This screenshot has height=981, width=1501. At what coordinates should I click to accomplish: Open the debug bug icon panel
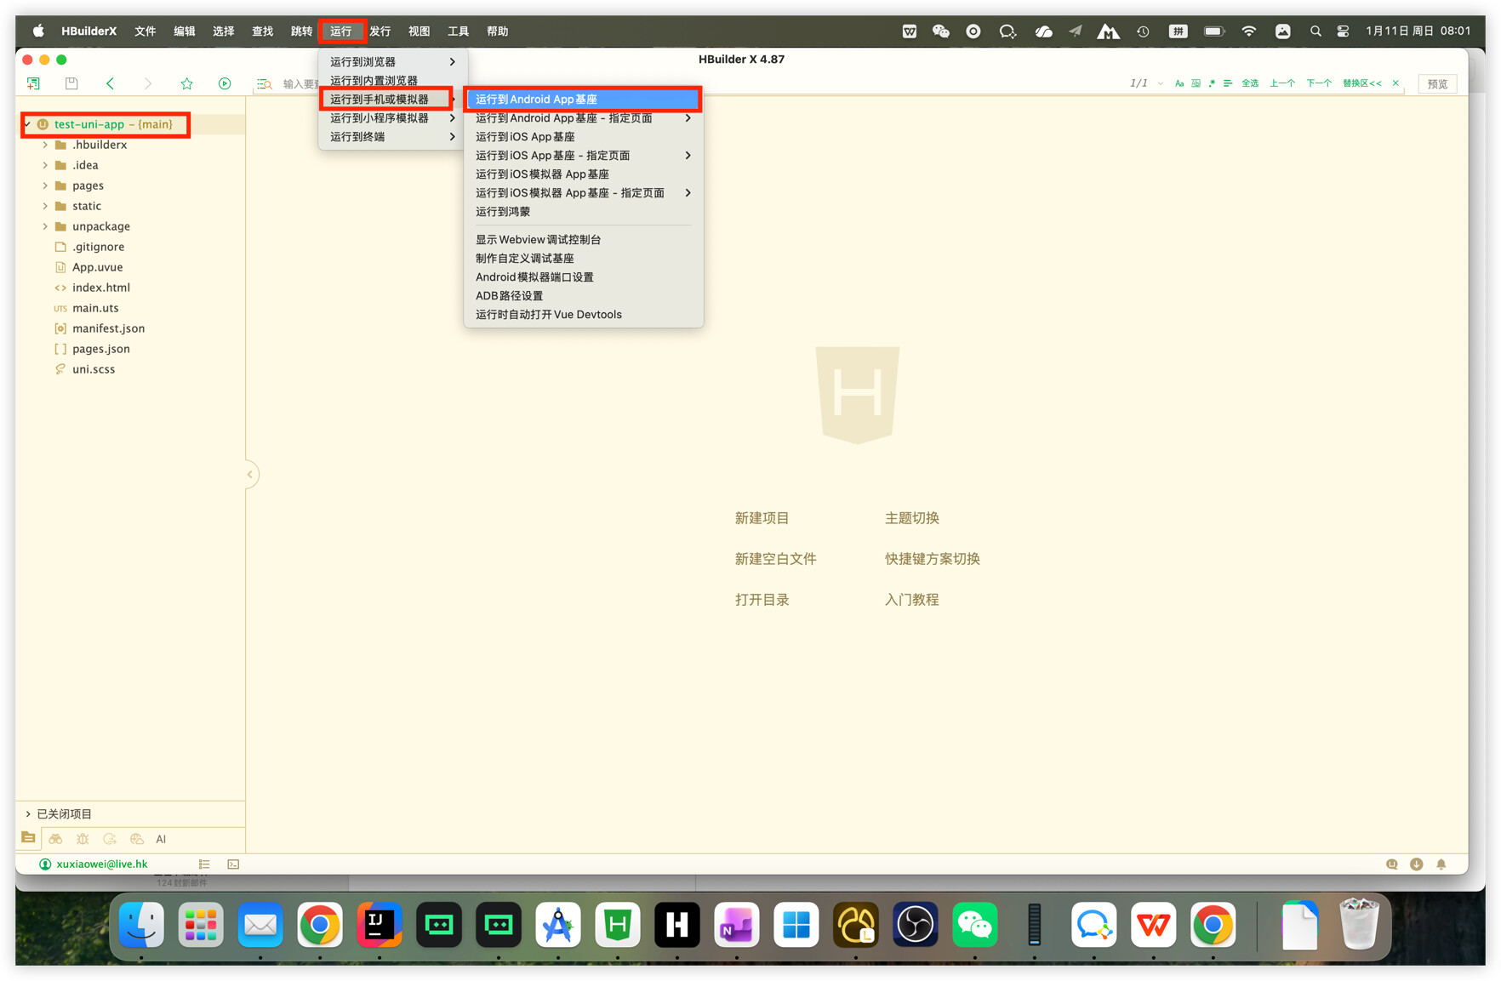(x=83, y=839)
